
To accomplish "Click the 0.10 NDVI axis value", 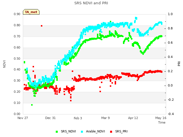I will 17,103.
